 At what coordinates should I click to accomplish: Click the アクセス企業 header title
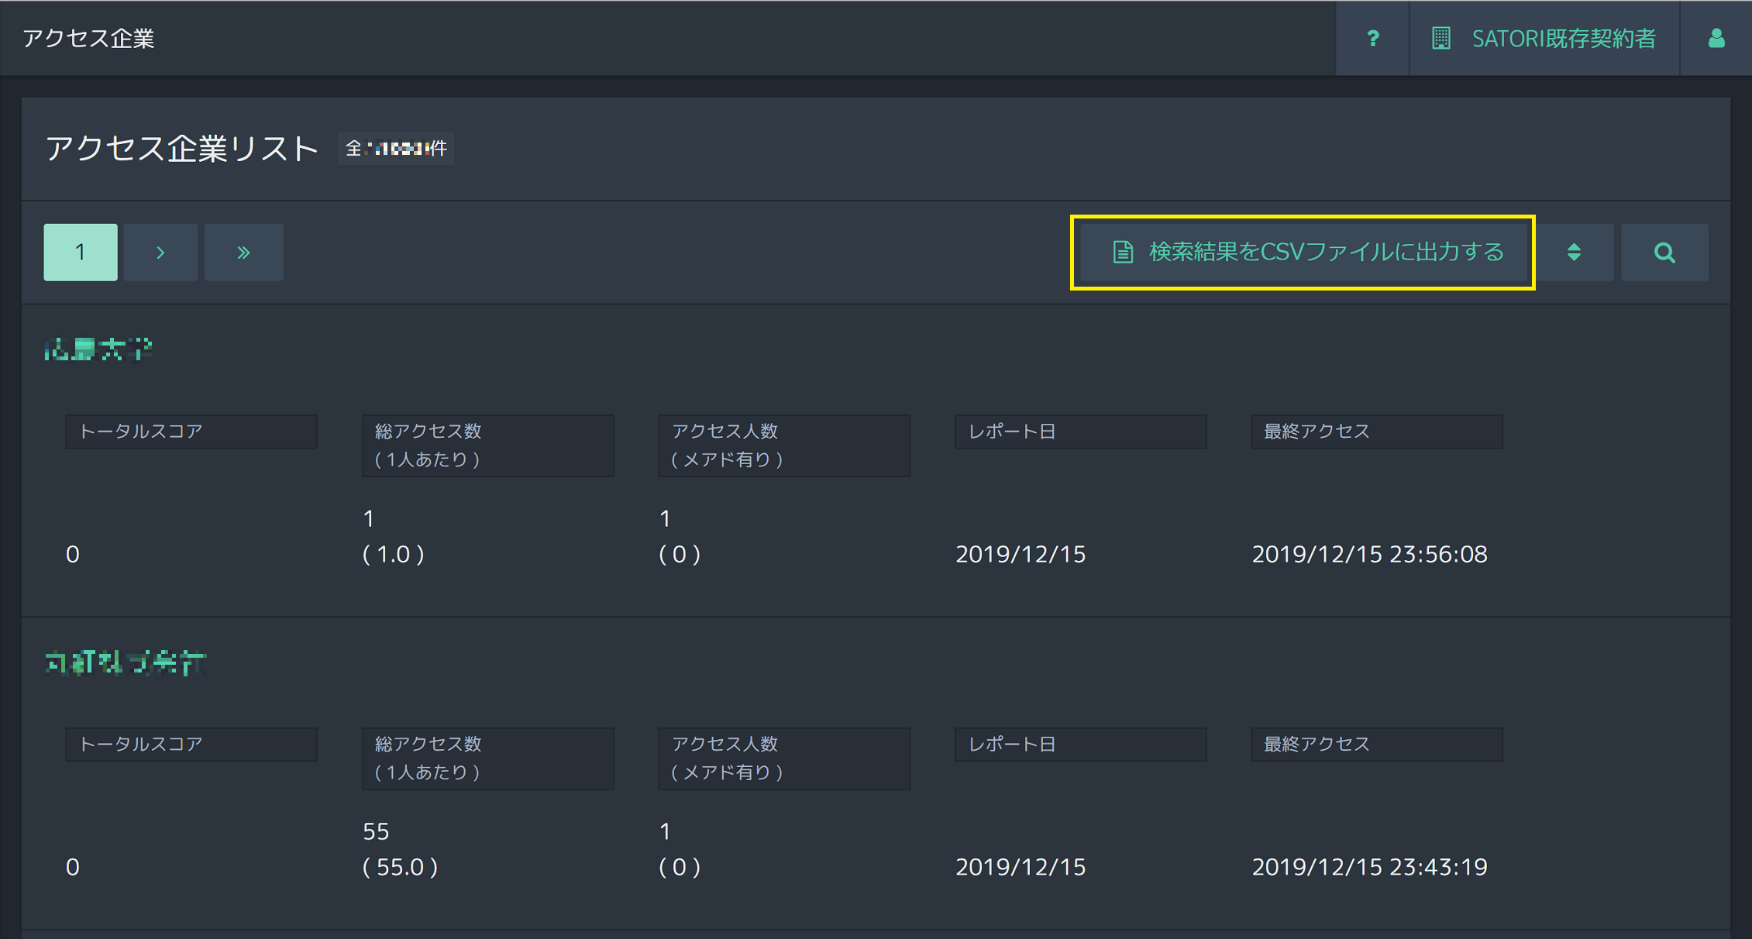point(89,38)
